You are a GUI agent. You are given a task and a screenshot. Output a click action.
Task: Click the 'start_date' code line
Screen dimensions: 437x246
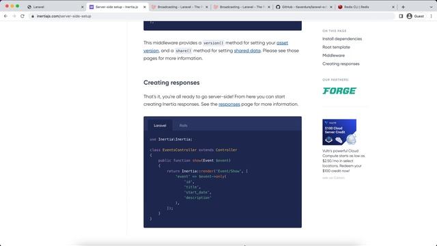tap(197, 193)
